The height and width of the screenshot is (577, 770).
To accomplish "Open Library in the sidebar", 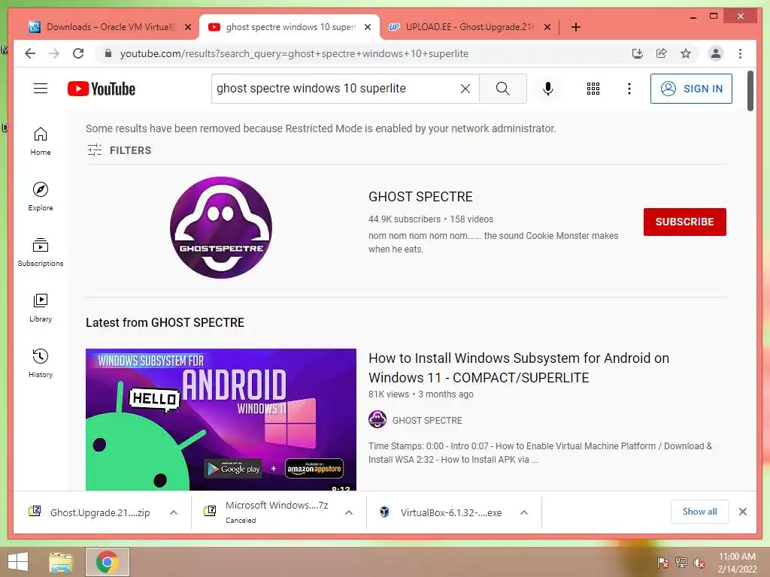I will click(x=41, y=307).
